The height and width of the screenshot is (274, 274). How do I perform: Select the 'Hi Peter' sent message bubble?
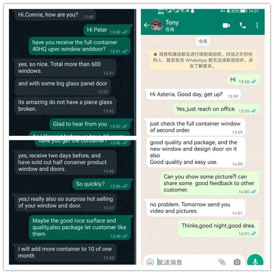click(107, 30)
